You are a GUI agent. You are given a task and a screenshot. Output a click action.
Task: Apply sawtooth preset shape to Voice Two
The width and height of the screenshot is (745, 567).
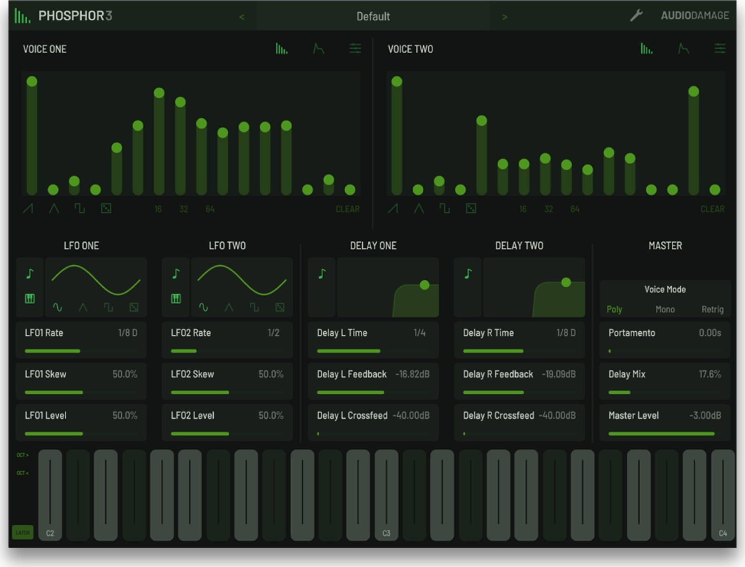(x=393, y=208)
